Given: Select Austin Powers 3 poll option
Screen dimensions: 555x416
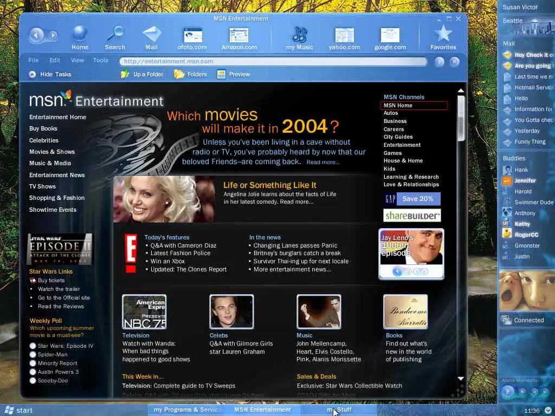Looking at the screenshot, I should click(x=33, y=372).
